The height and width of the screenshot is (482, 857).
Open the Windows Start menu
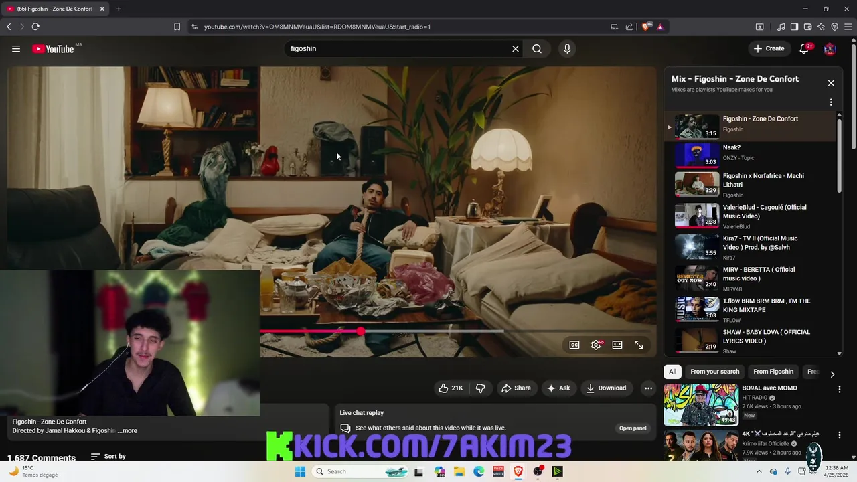(301, 471)
